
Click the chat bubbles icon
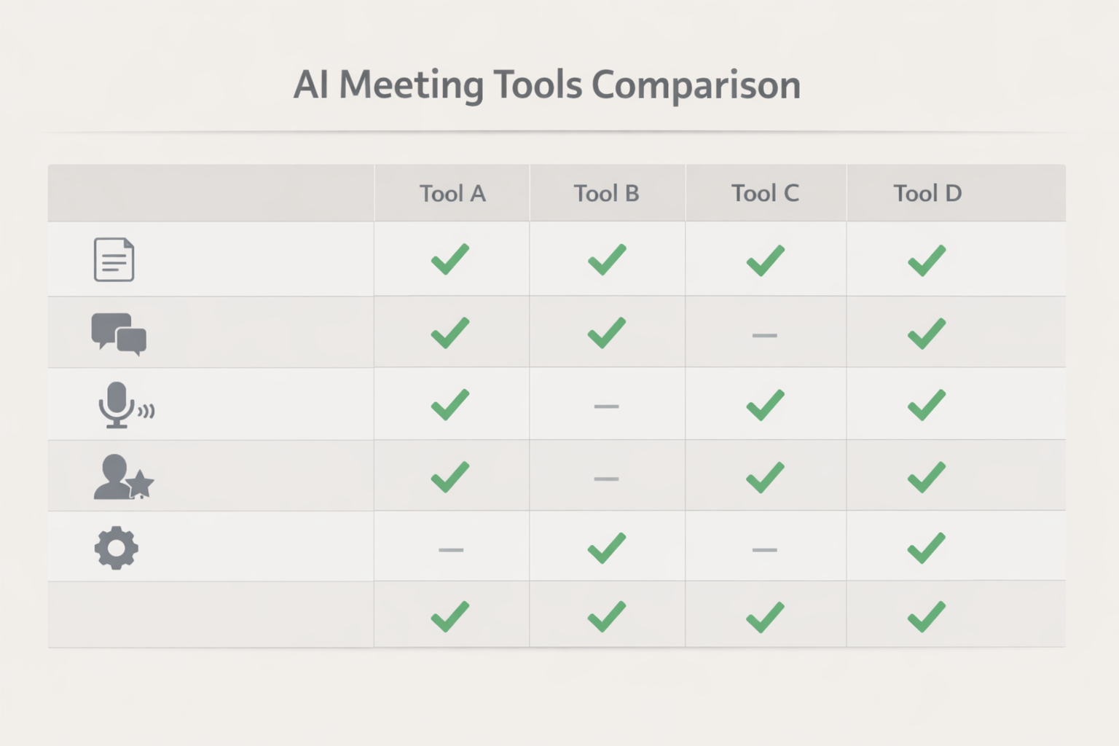119,334
